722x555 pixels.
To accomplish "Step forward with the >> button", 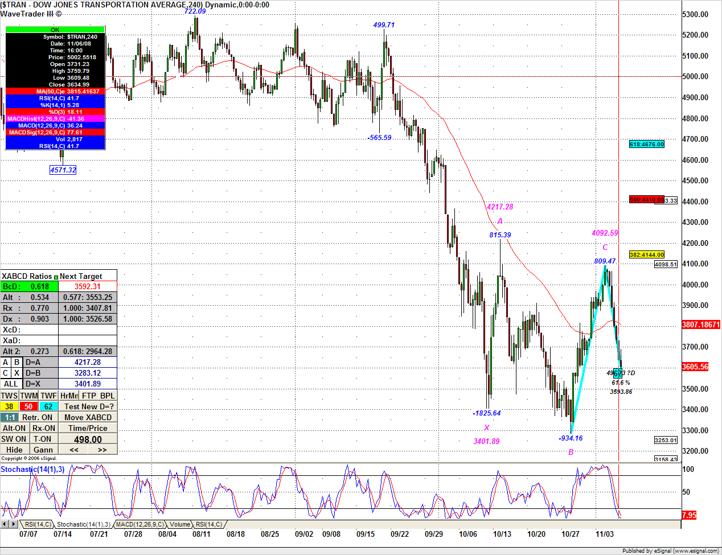I will (x=102, y=450).
